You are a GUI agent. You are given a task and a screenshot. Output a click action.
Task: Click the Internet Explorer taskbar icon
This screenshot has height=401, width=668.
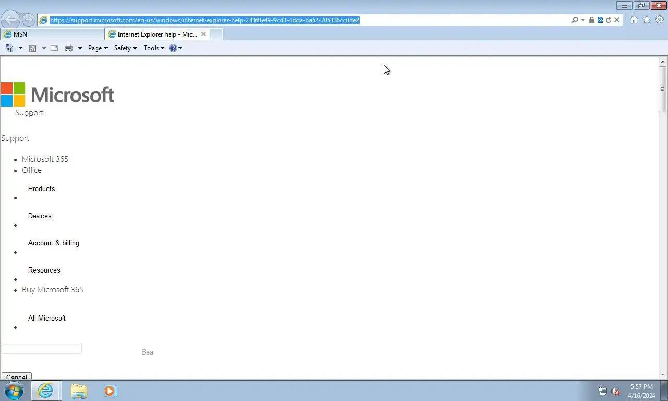[45, 391]
